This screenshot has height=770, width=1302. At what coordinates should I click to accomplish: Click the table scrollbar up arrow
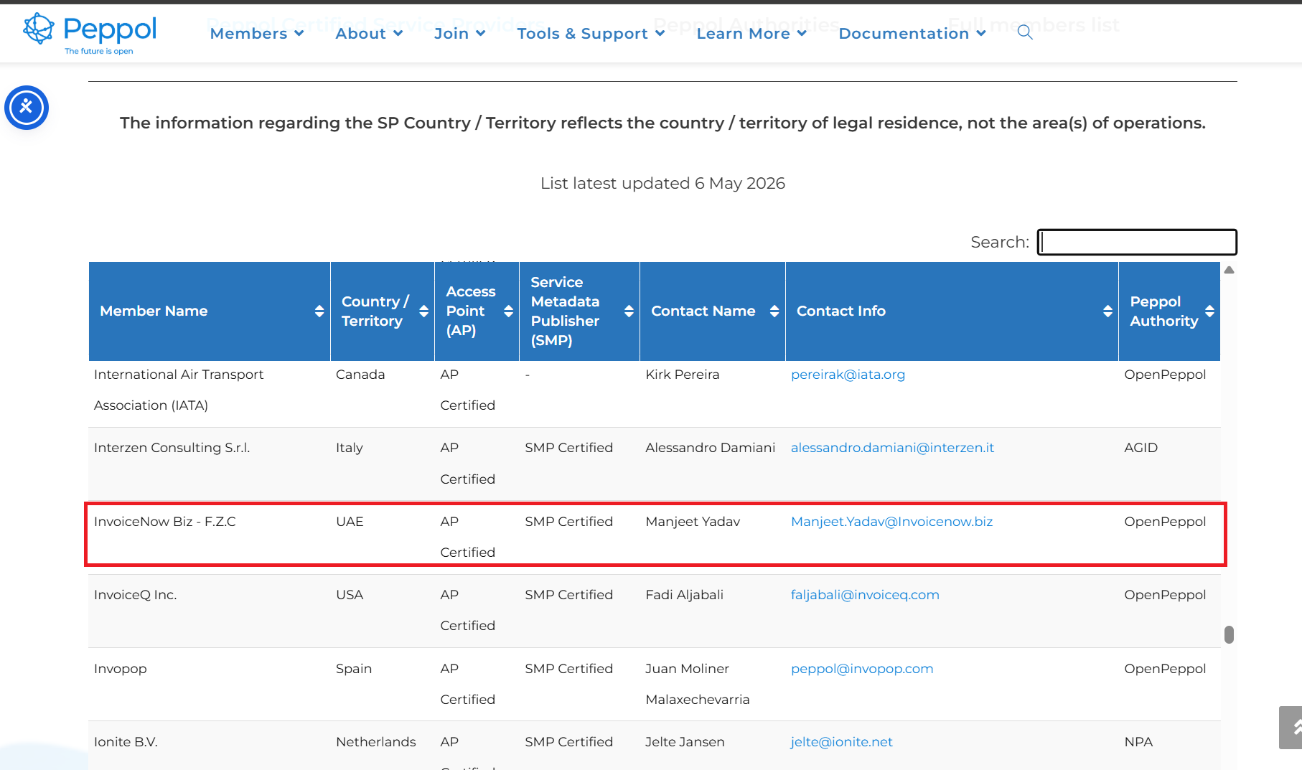pos(1229,270)
